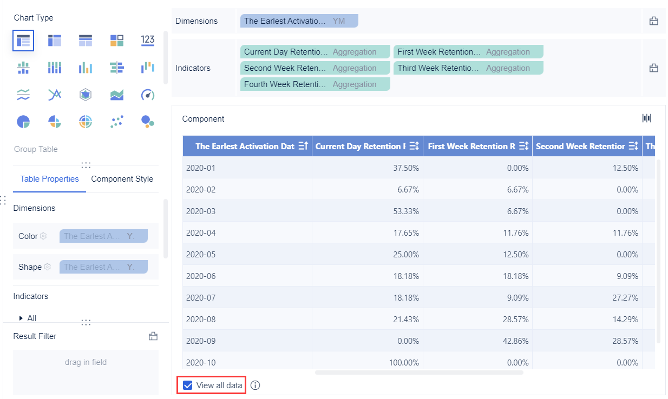Choose the horizontal bar chart type
The height and width of the screenshot is (399, 668).
[x=117, y=67]
